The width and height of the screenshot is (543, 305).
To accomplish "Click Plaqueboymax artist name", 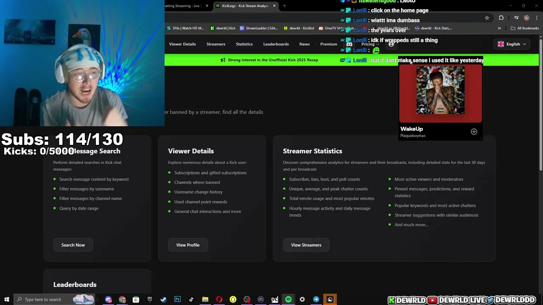I will click(x=413, y=136).
